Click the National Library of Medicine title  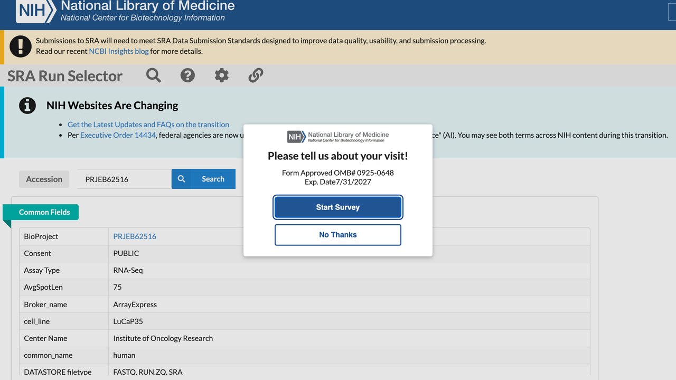click(x=148, y=6)
